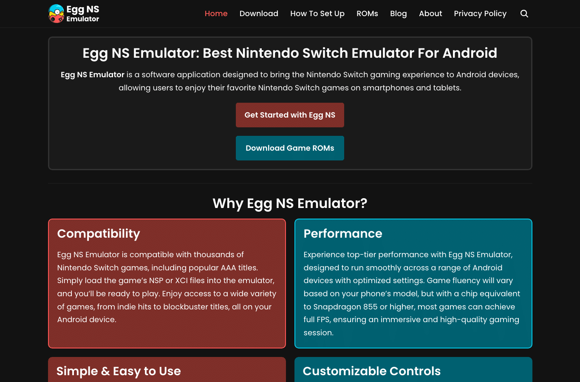580x382 pixels.
Task: Open the How To Set Up page
Action: 317,14
